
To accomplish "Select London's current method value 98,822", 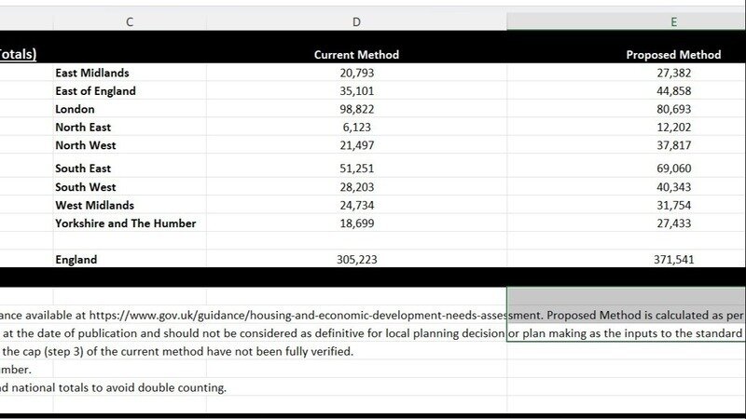I will [x=357, y=109].
